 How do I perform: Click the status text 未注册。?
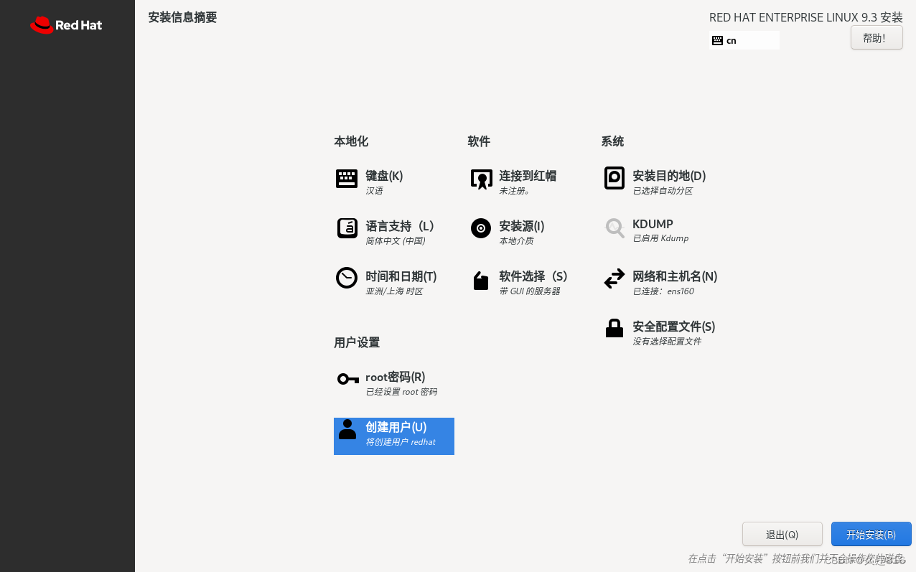pos(515,191)
